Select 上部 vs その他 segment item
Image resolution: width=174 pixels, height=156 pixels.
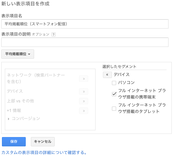20,101
